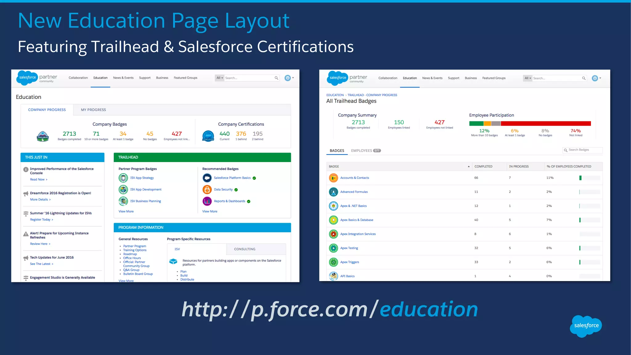Click Accounts & Contacts badge icon
Screen dimensions: 631x355
333,178
